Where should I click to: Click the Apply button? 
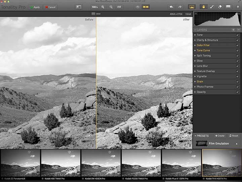tap(35, 7)
